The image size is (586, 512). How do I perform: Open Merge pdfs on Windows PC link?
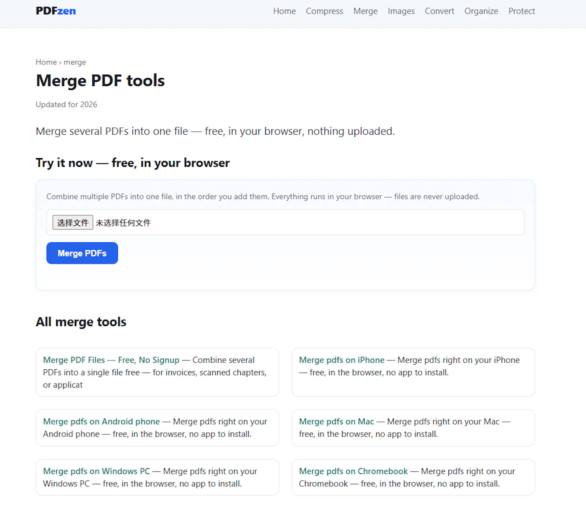pyautogui.click(x=96, y=471)
